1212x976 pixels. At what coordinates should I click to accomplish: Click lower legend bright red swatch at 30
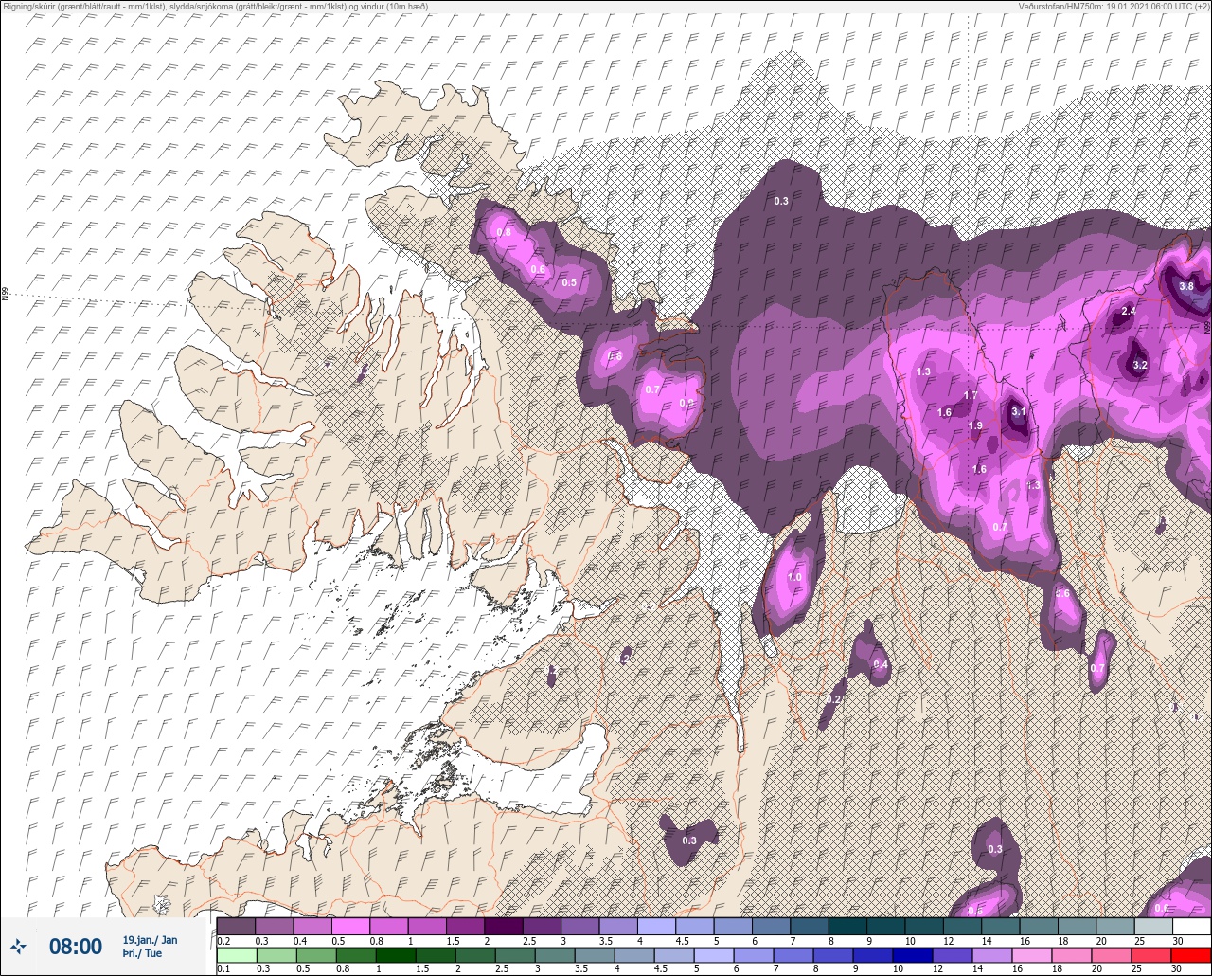coord(1192,955)
